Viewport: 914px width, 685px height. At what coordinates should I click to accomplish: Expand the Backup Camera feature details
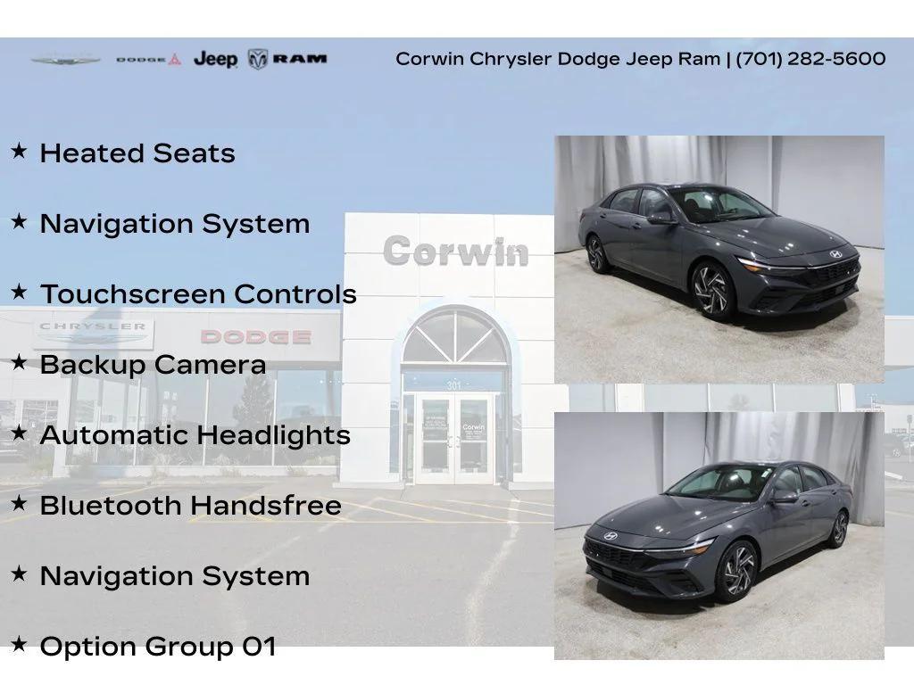tap(153, 365)
